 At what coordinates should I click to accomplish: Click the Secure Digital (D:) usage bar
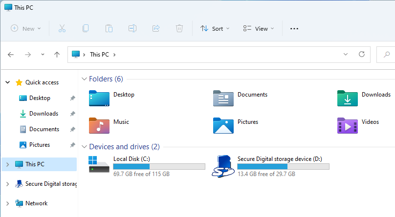(x=284, y=166)
